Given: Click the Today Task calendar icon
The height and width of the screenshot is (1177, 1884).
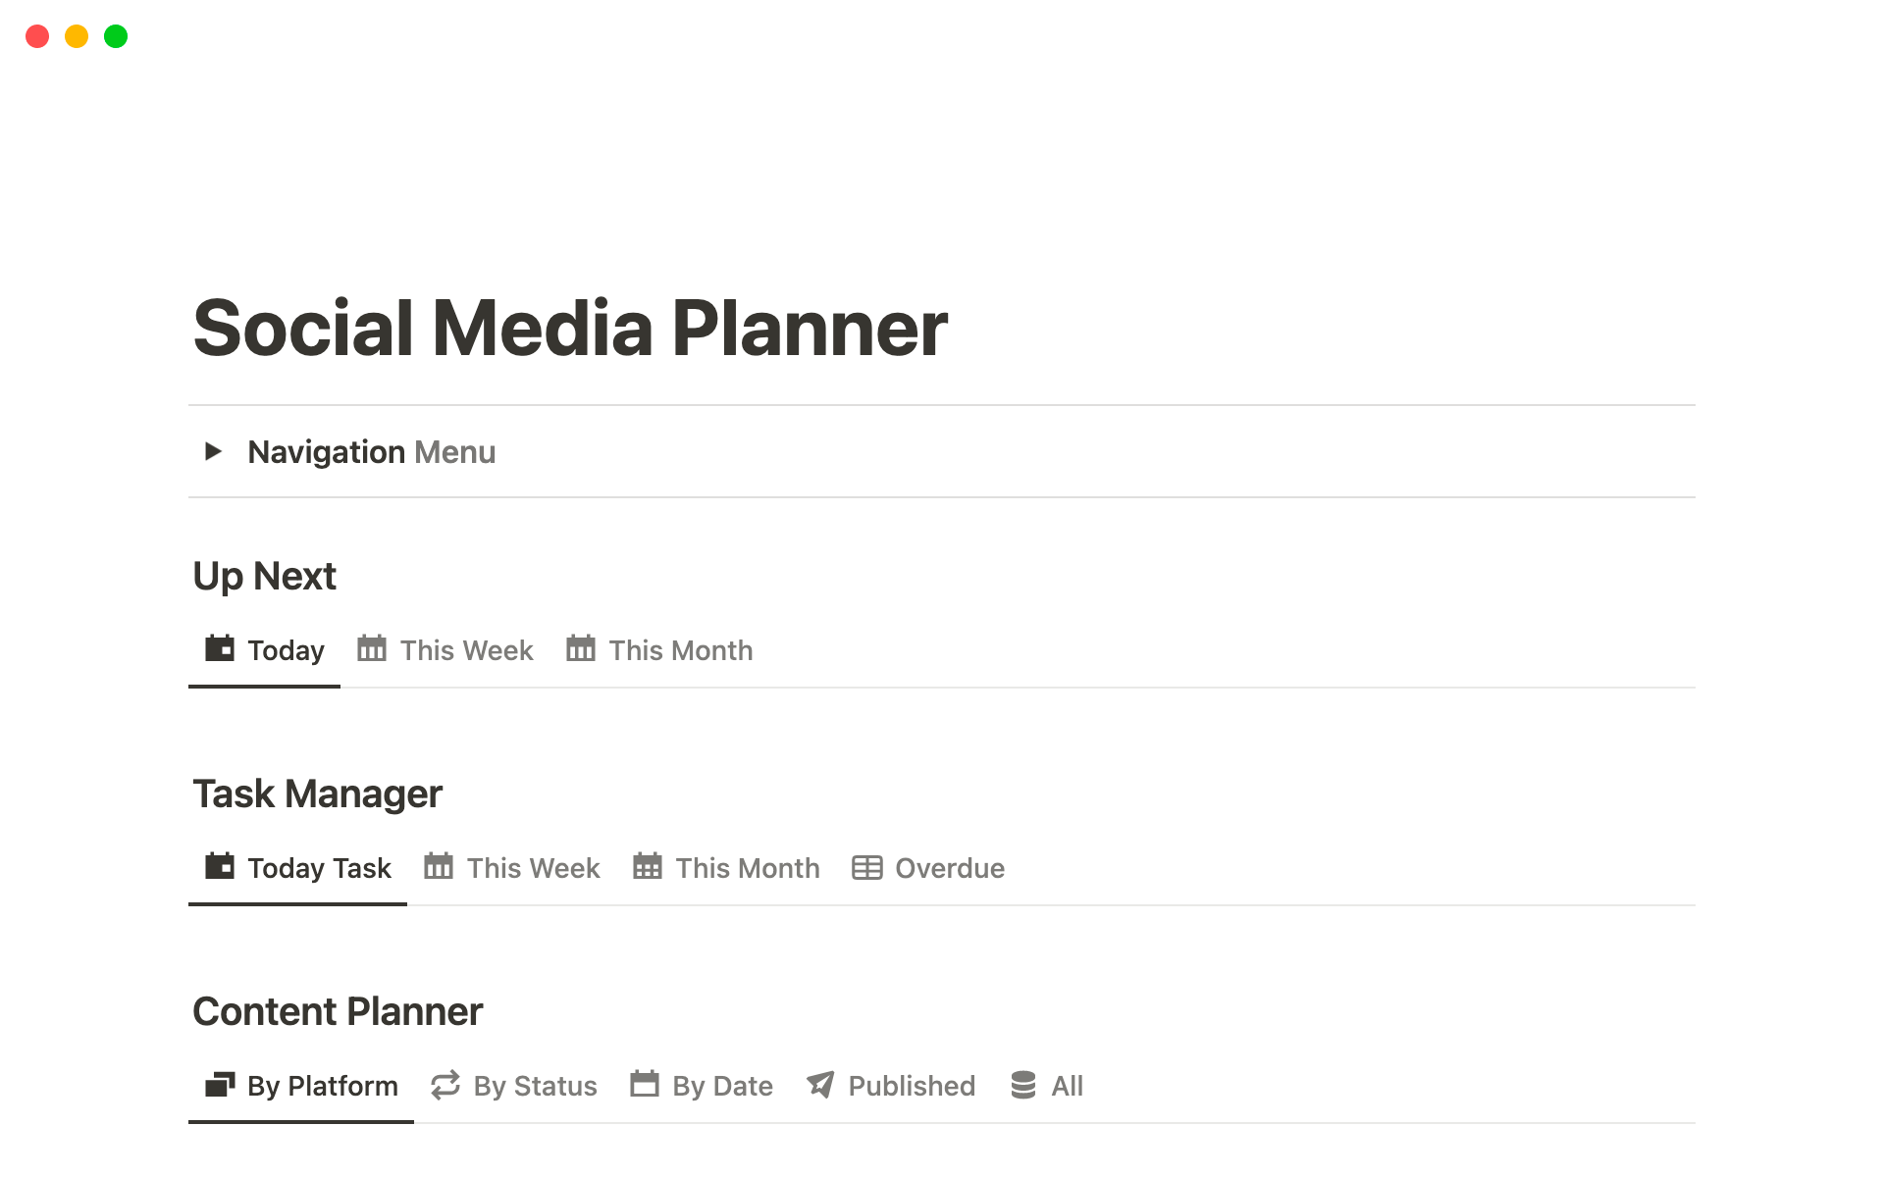Looking at the screenshot, I should pyautogui.click(x=220, y=867).
